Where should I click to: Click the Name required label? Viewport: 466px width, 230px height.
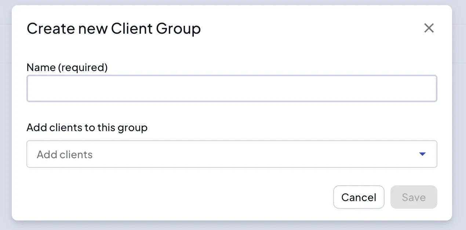pyautogui.click(x=67, y=67)
